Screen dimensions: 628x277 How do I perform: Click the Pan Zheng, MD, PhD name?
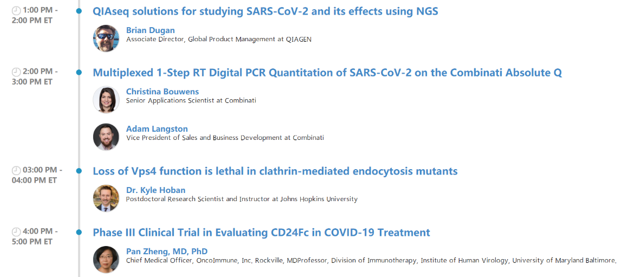167,252
